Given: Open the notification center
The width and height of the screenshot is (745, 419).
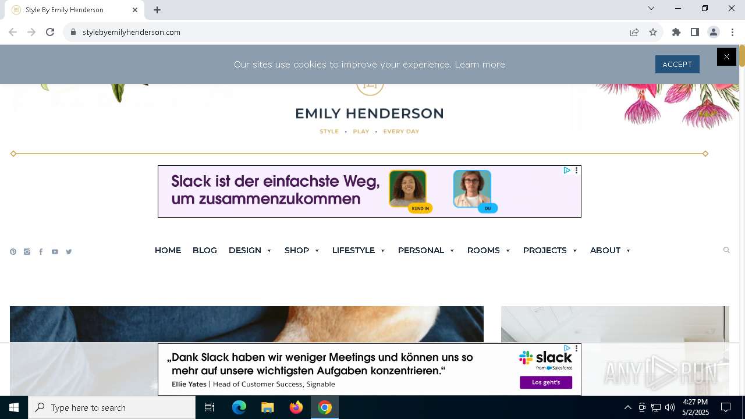Looking at the screenshot, I should (726, 407).
